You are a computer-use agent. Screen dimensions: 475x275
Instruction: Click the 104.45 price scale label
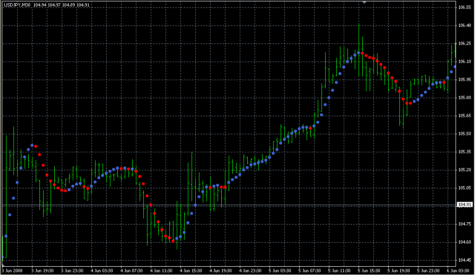464,260
